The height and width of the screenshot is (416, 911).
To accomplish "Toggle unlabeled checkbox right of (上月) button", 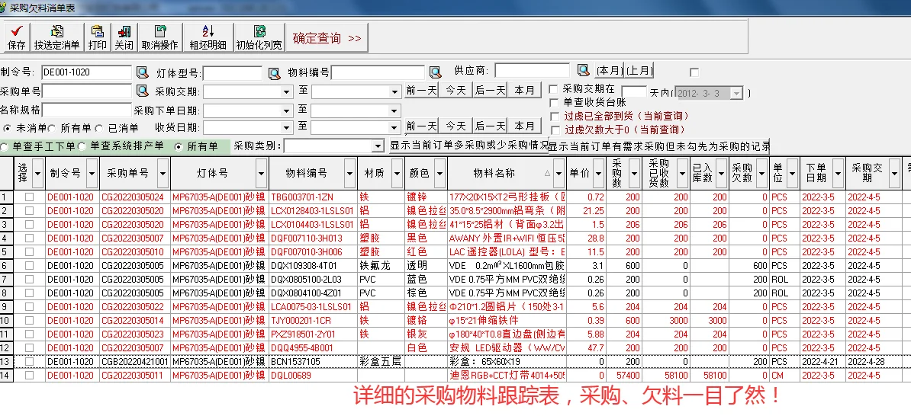I will pyautogui.click(x=694, y=72).
